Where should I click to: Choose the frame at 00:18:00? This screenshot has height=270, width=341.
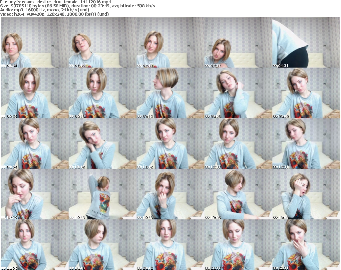point(306,194)
